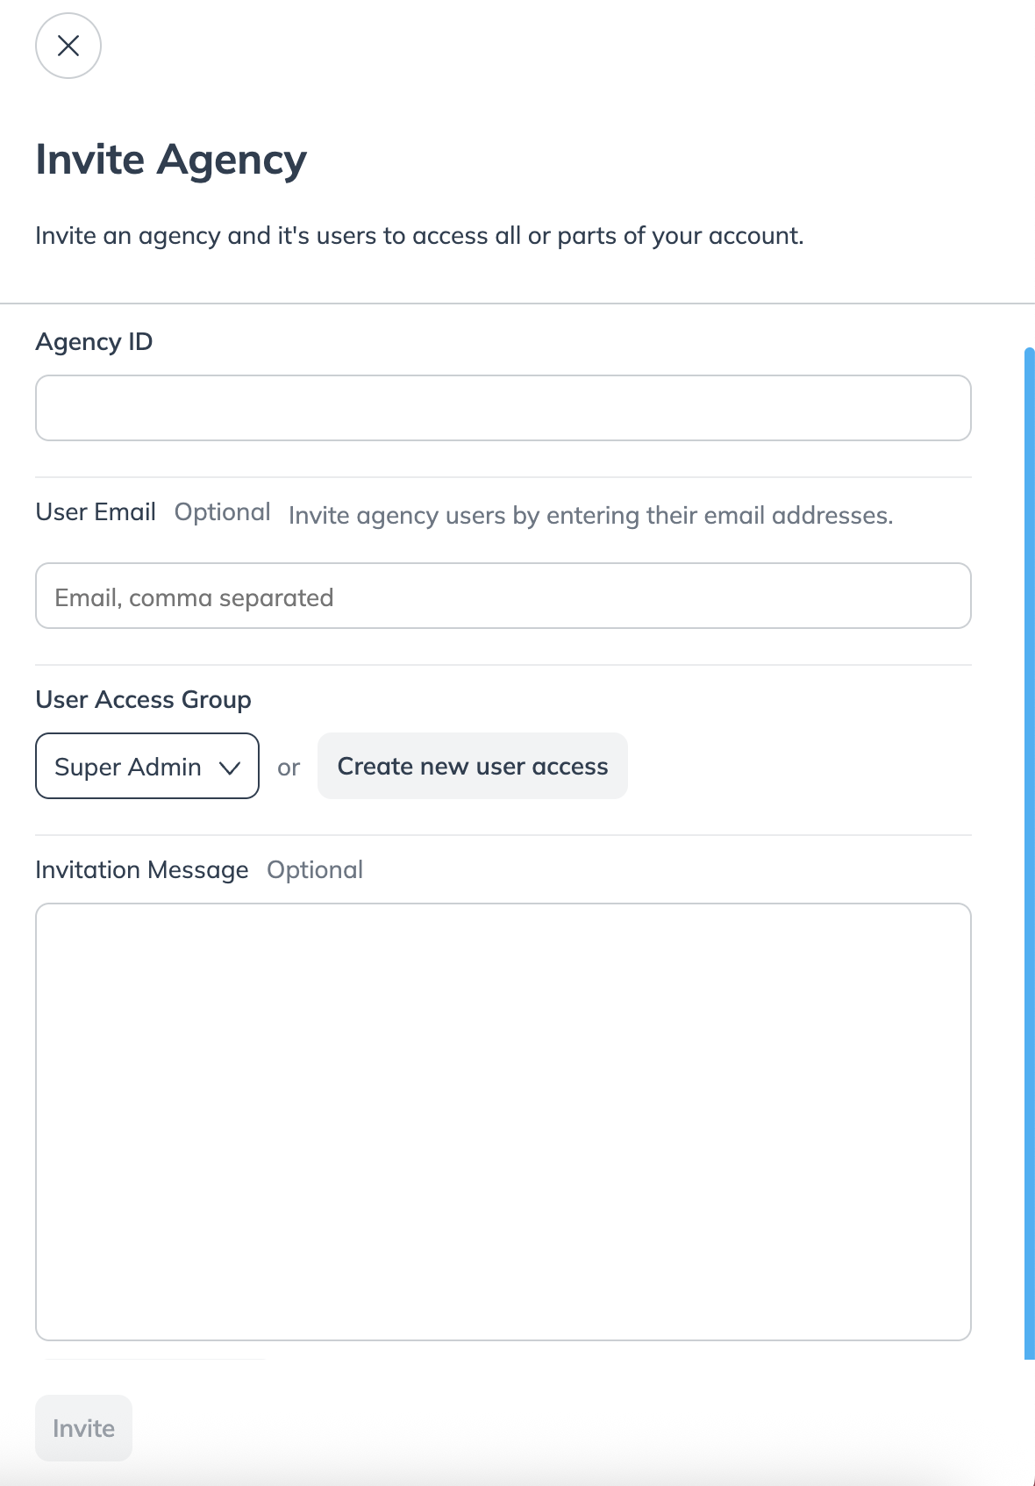Click the User Email label
The image size is (1035, 1486).
tap(96, 512)
